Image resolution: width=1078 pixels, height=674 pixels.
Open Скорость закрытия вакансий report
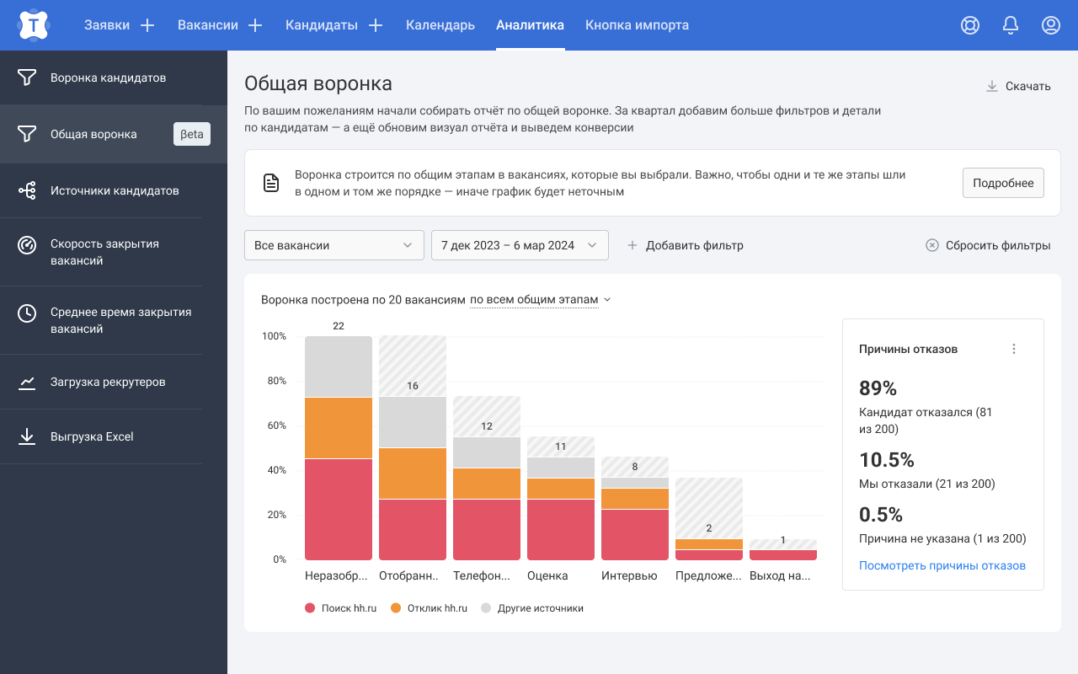pyautogui.click(x=114, y=252)
